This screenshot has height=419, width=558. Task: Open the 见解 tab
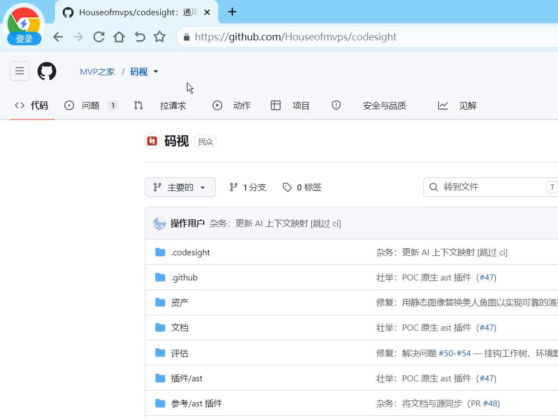point(457,105)
